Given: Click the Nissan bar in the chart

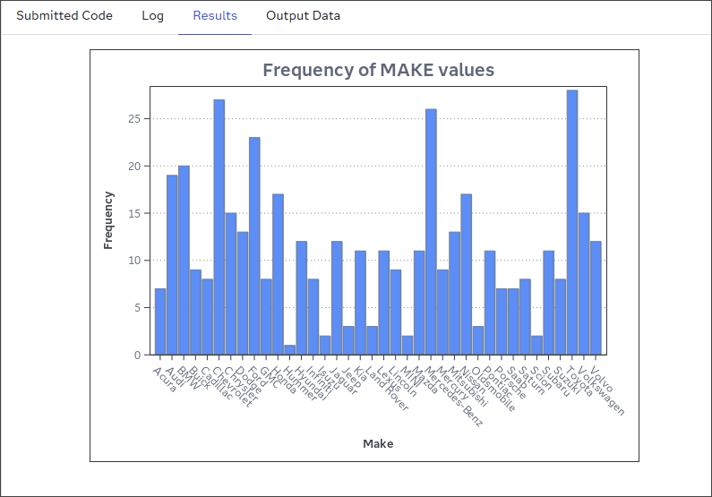Looking at the screenshot, I should tap(466, 274).
